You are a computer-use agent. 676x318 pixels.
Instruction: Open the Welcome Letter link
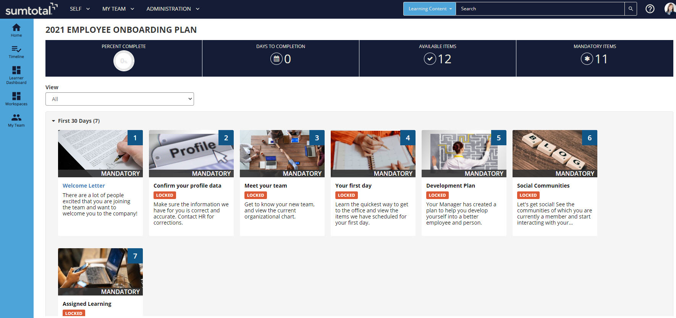point(84,186)
